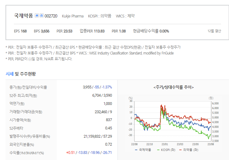Click the 시가총액(억원) row label
Image resolution: width=229 pixels, height=160 pixels.
point(20,120)
